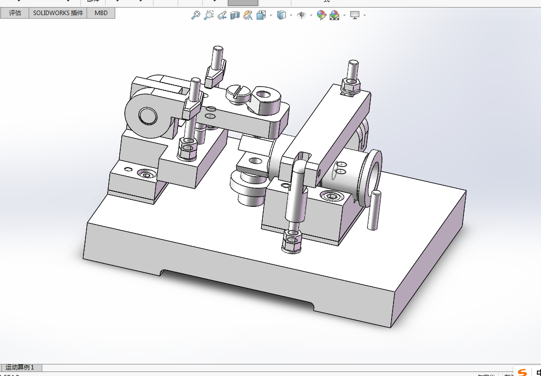The image size is (541, 376).
Task: Expand the View Orientation dropdown arrow
Action: click(271, 15)
